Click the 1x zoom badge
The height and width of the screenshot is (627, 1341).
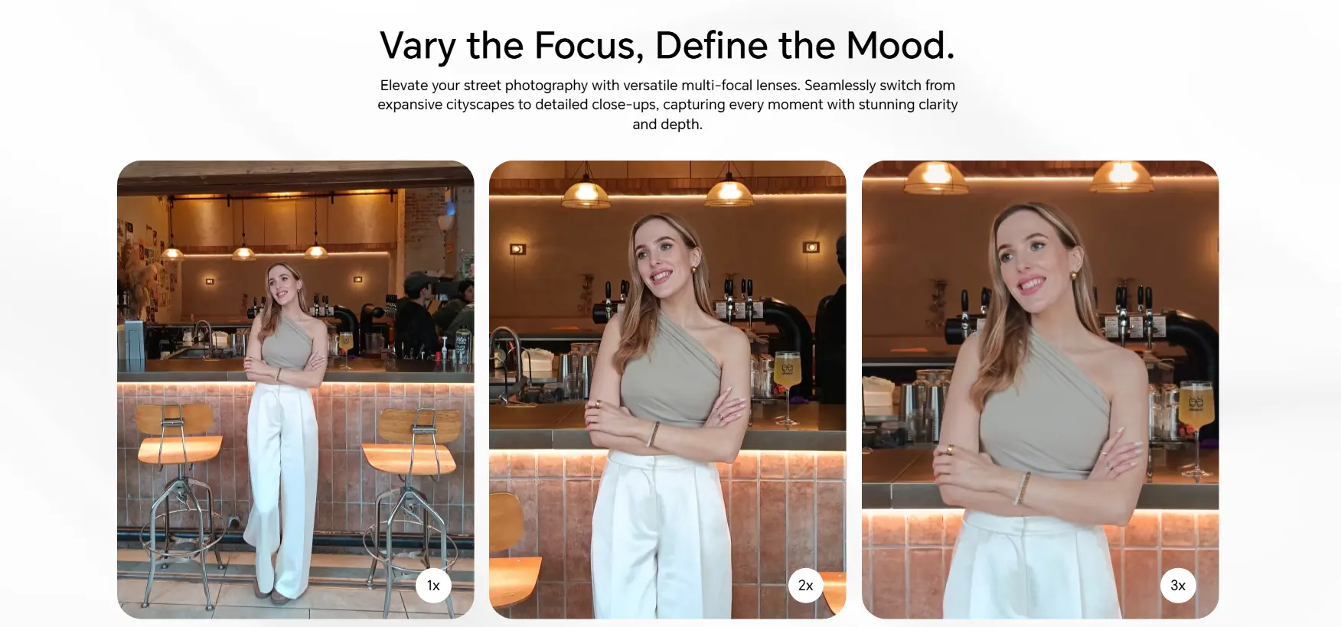tap(433, 586)
